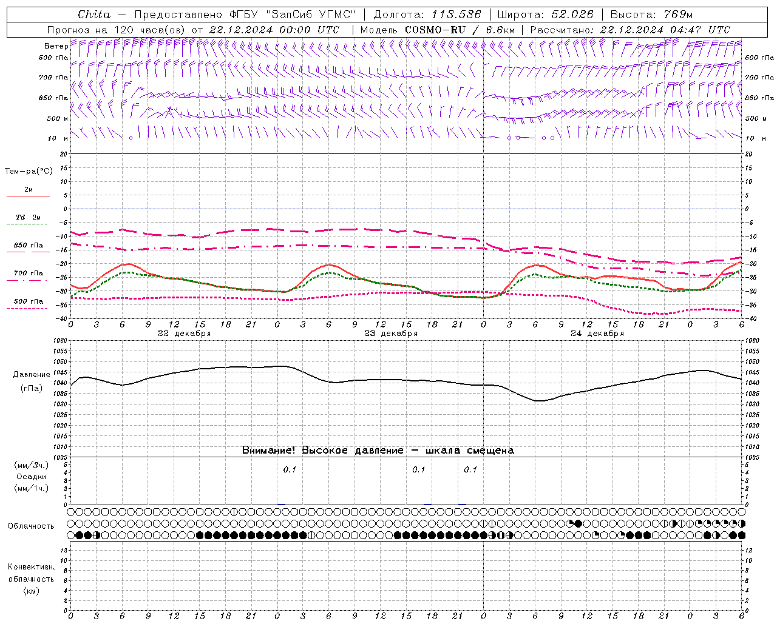The height and width of the screenshot is (621, 777).
Task: Select the 'Широта: 52.026' header field
Action: (x=545, y=15)
